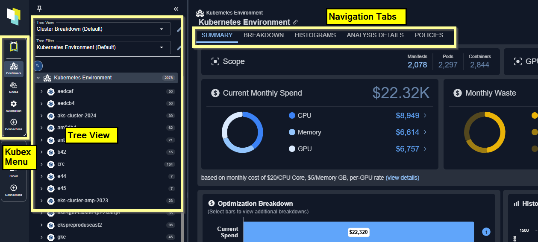
Task: Open the Memory spend $6,614 link
Action: [x=408, y=132]
